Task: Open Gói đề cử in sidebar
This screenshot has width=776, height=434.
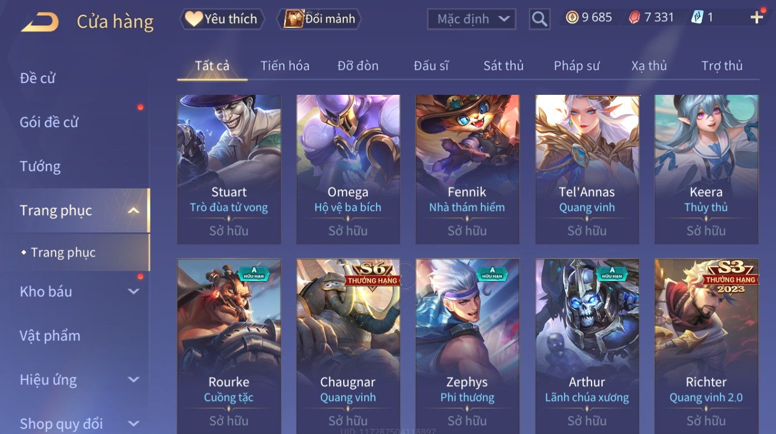Action: point(49,122)
